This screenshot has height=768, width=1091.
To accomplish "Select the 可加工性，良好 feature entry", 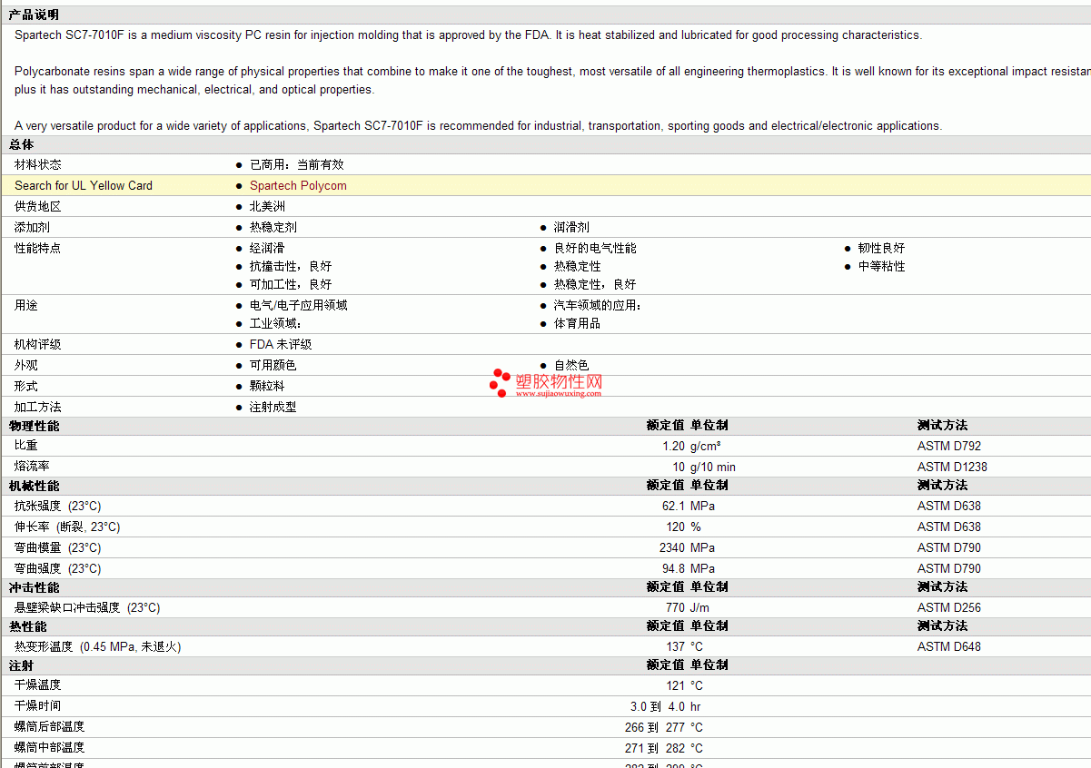I will coord(291,284).
